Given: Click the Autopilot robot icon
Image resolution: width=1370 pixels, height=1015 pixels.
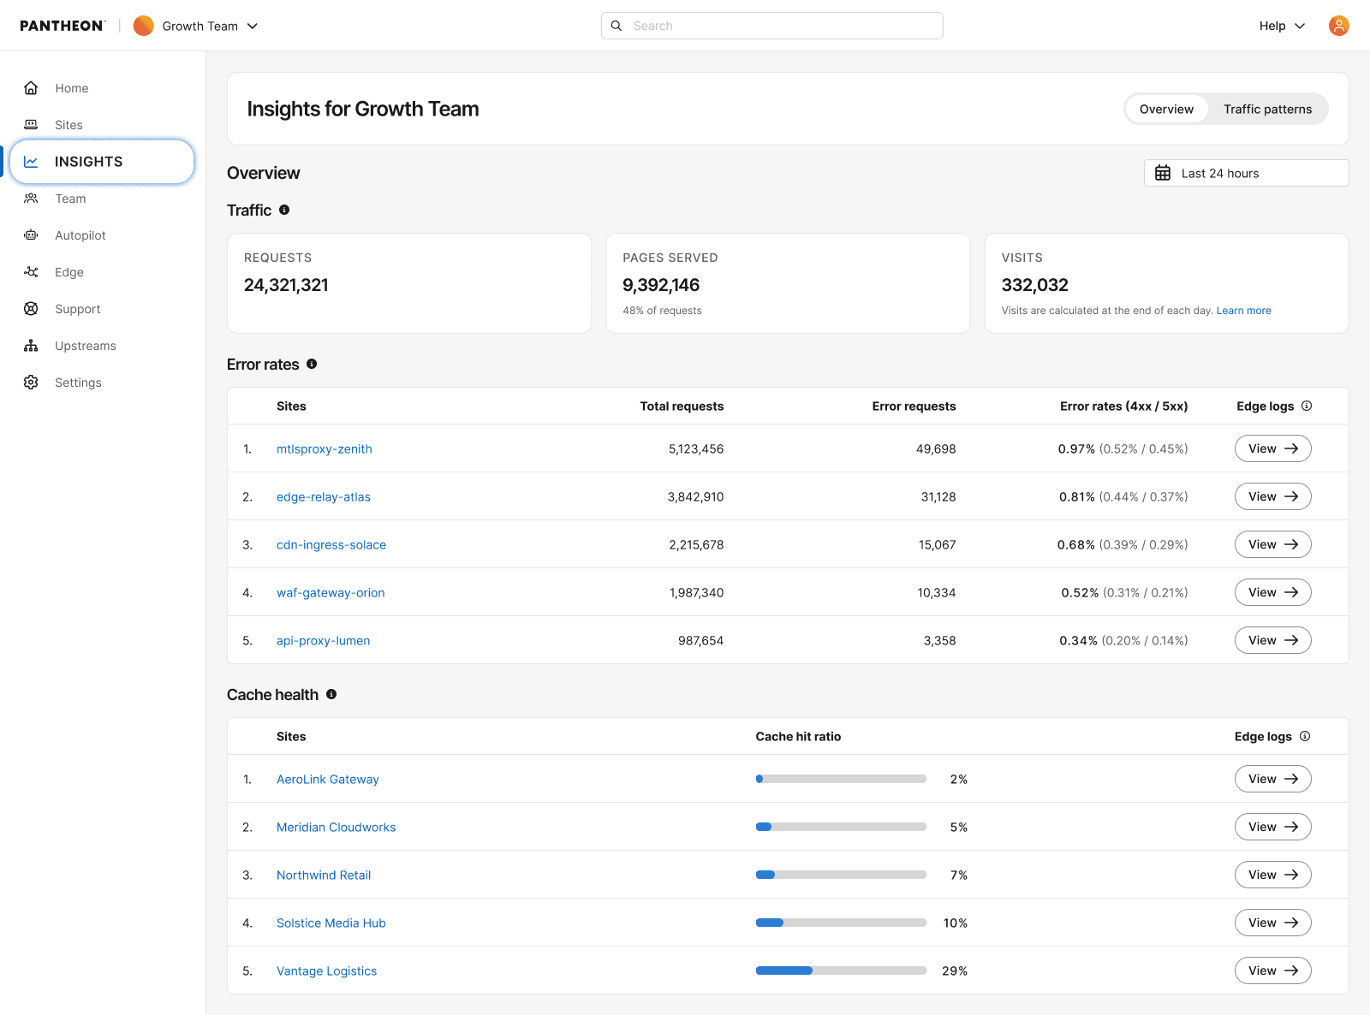Looking at the screenshot, I should (x=31, y=235).
